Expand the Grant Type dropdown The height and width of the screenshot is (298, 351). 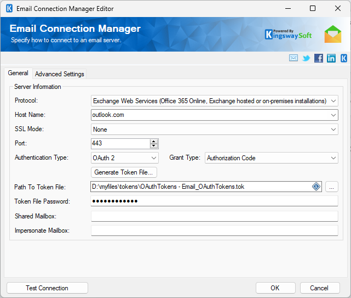tap(333, 158)
